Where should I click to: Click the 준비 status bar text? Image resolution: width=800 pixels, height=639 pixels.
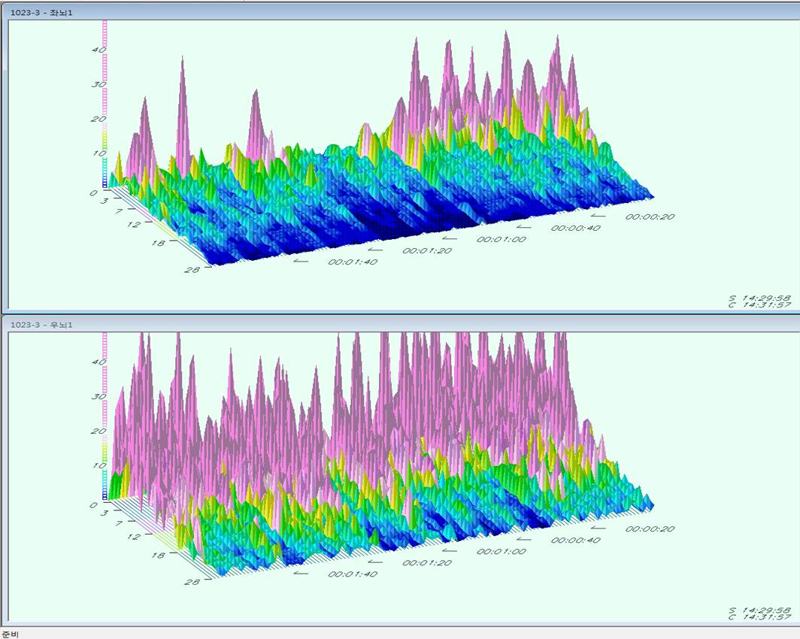coord(11,634)
